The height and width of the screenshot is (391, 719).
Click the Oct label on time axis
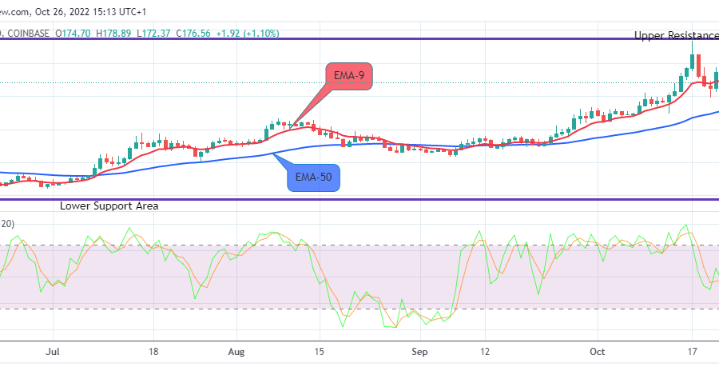pos(598,351)
